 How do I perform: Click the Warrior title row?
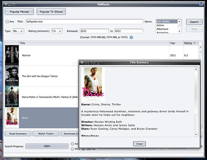pos(94,55)
